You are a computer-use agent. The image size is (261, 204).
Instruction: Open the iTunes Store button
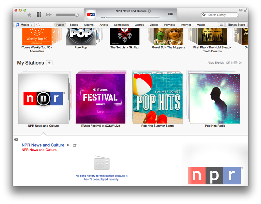pyautogui.click(x=236, y=25)
